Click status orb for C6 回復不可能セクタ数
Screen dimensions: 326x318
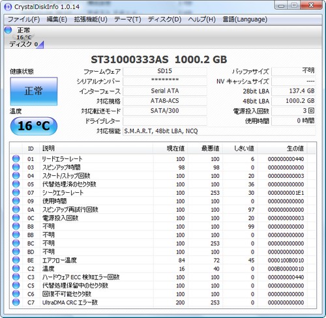pyautogui.click(x=16, y=294)
